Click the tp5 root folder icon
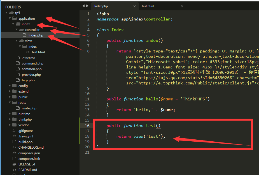Image resolution: width=259 pixels, height=175 pixels. coord(11,13)
